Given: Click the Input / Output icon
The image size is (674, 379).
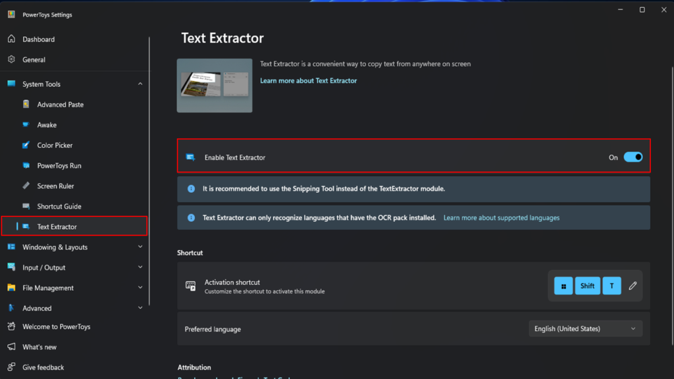Looking at the screenshot, I should pos(12,267).
